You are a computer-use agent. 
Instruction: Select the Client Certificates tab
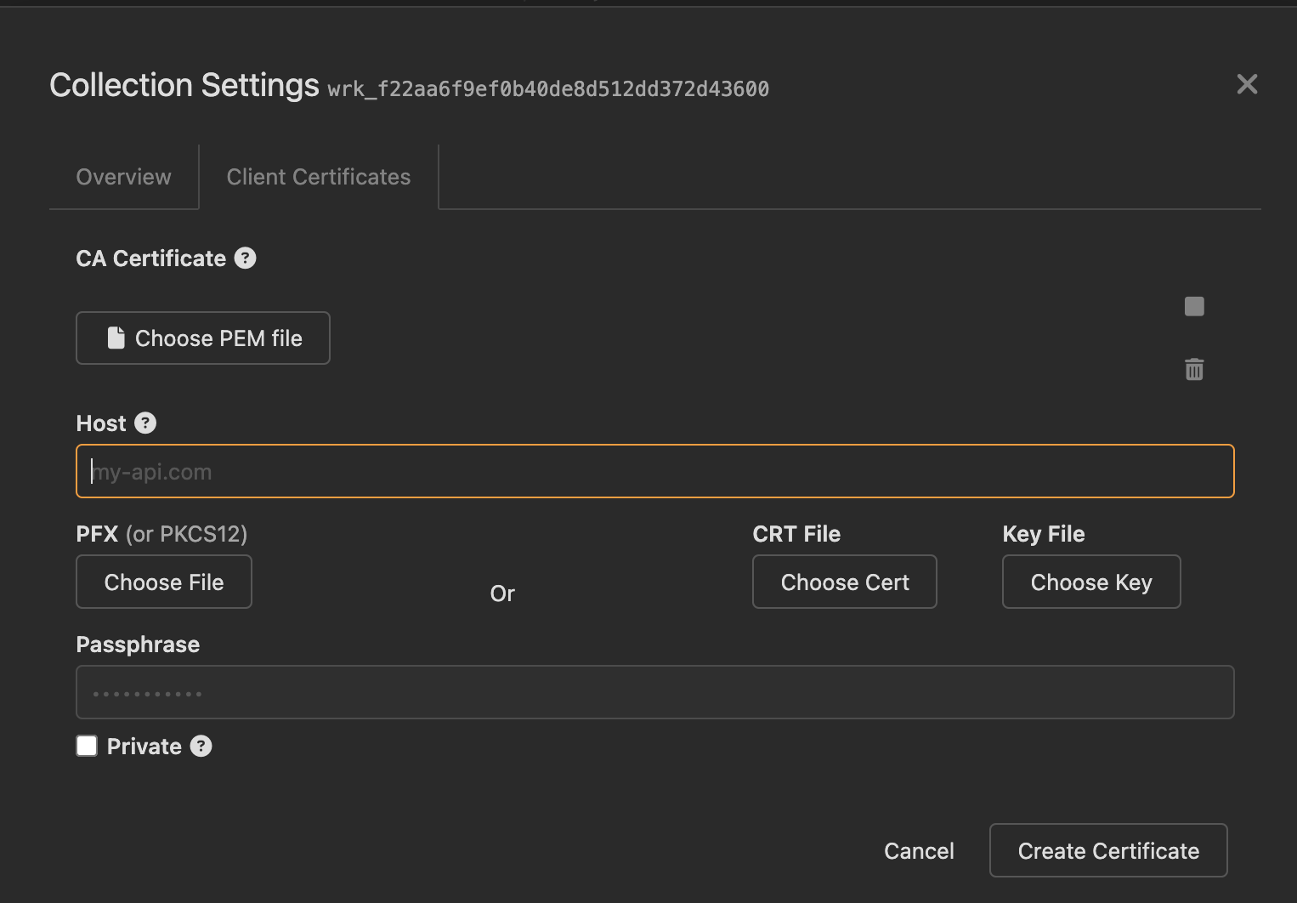click(319, 177)
